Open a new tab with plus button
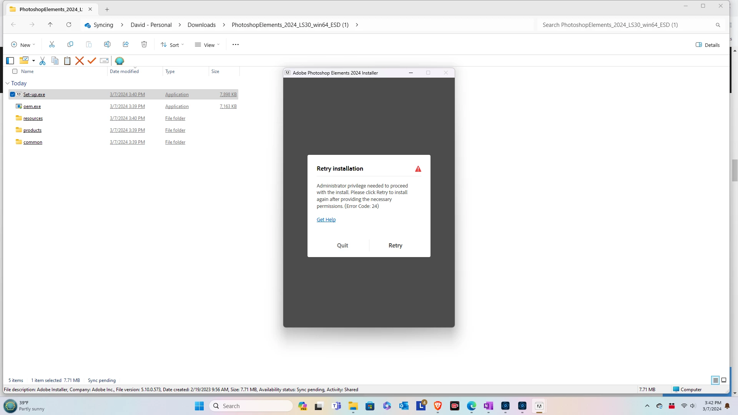The height and width of the screenshot is (415, 738). [107, 9]
